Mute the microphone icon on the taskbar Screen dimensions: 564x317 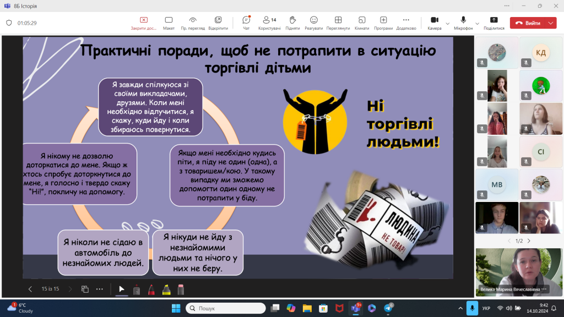pyautogui.click(x=473, y=308)
